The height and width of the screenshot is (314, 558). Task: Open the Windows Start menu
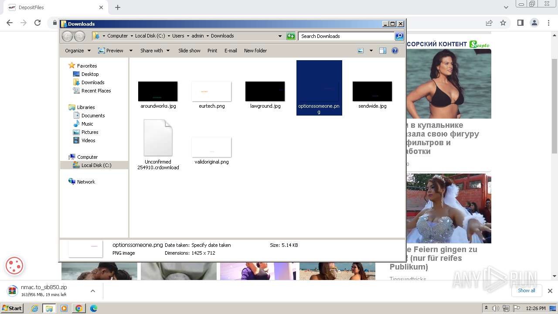tap(12, 308)
